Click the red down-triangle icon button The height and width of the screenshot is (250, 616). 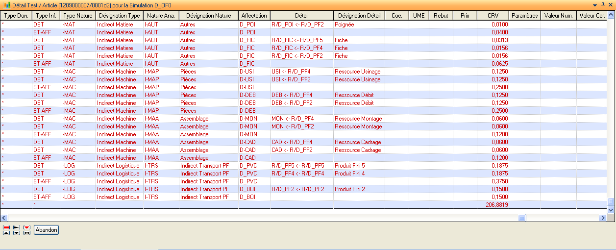click(27, 227)
